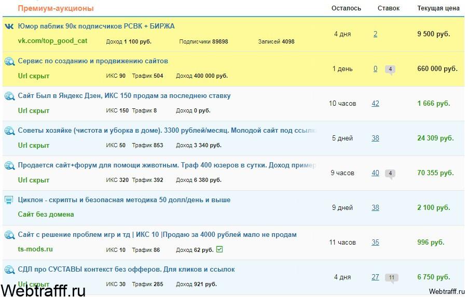
Task: Open Циклон - скрипты и безопасная методика listing
Action: coord(124,200)
